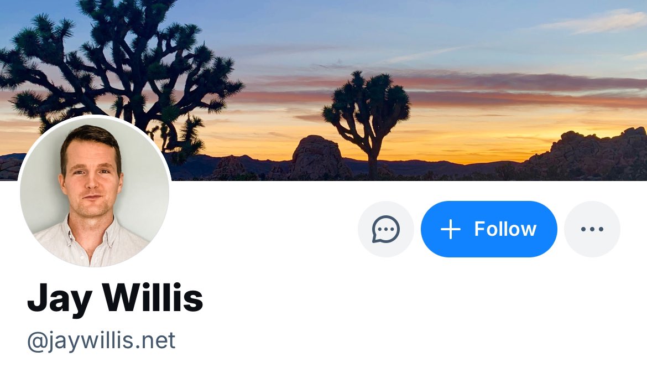Viewport: 647px width, 367px height.
Task: Click the boulder beside center Joshua tree
Action: (x=317, y=157)
